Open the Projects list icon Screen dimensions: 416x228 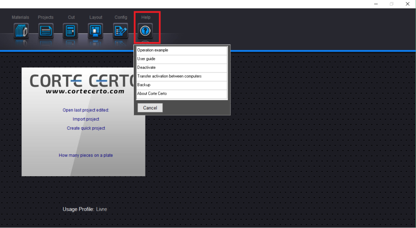pos(46,31)
